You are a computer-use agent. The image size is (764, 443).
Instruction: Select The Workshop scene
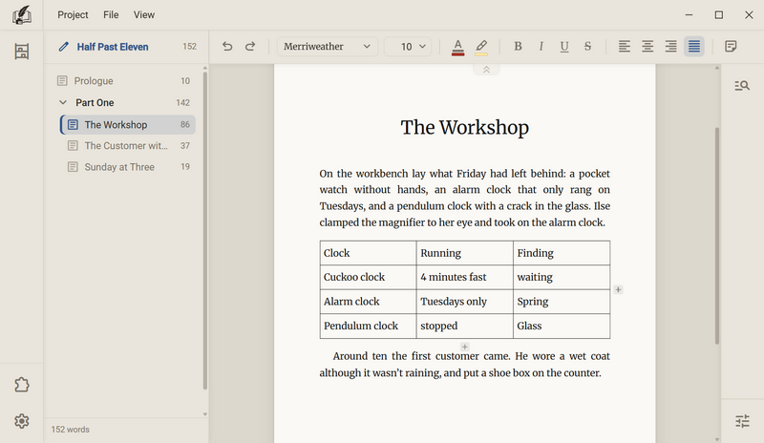point(128,125)
